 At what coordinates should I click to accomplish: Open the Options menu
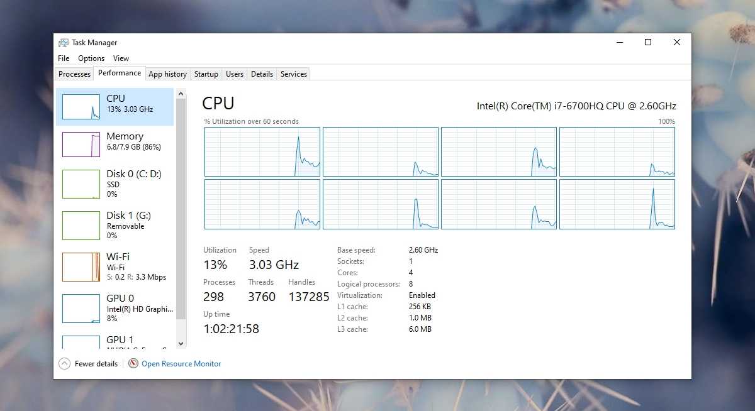(x=91, y=58)
